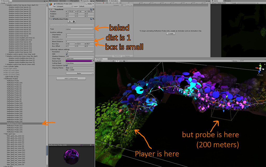This screenshot has height=167, width=266.
Task: Open the Transform component gear icon
Action: [94, 9]
